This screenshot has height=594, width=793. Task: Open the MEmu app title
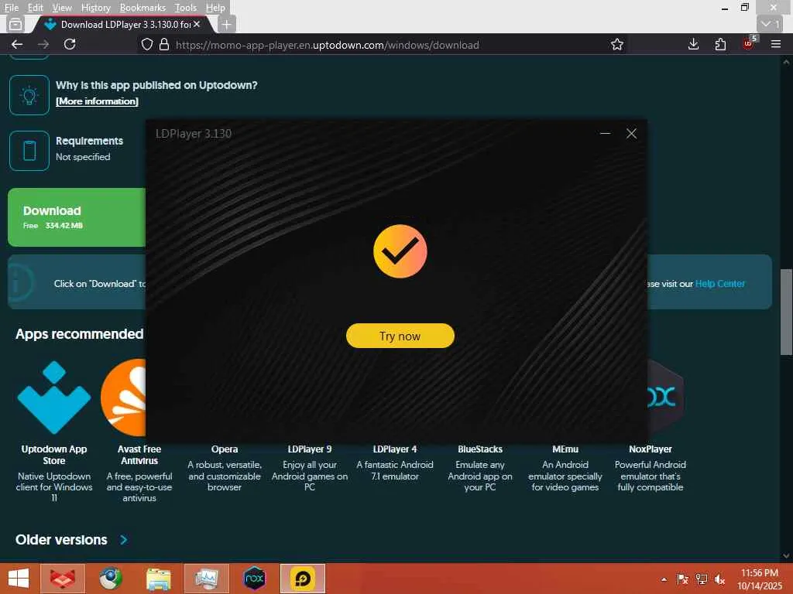coord(565,449)
